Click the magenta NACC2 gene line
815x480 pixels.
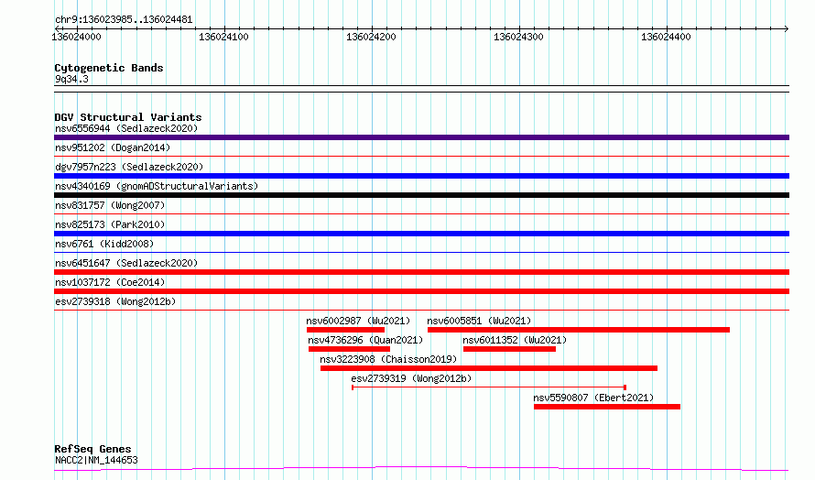tap(421, 469)
